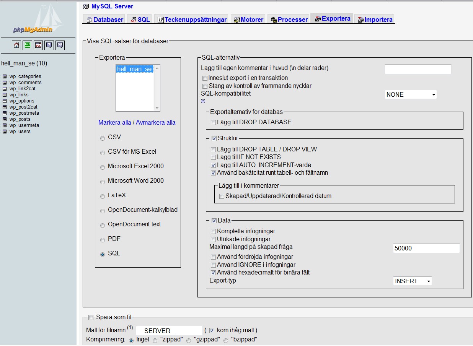Check Använd IGNORE i infogningar
This screenshot has height=346, width=473.
214,265
